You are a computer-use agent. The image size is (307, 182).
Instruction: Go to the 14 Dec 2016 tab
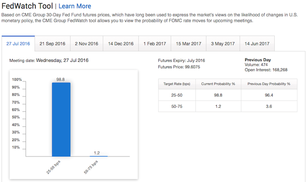pos(121,44)
